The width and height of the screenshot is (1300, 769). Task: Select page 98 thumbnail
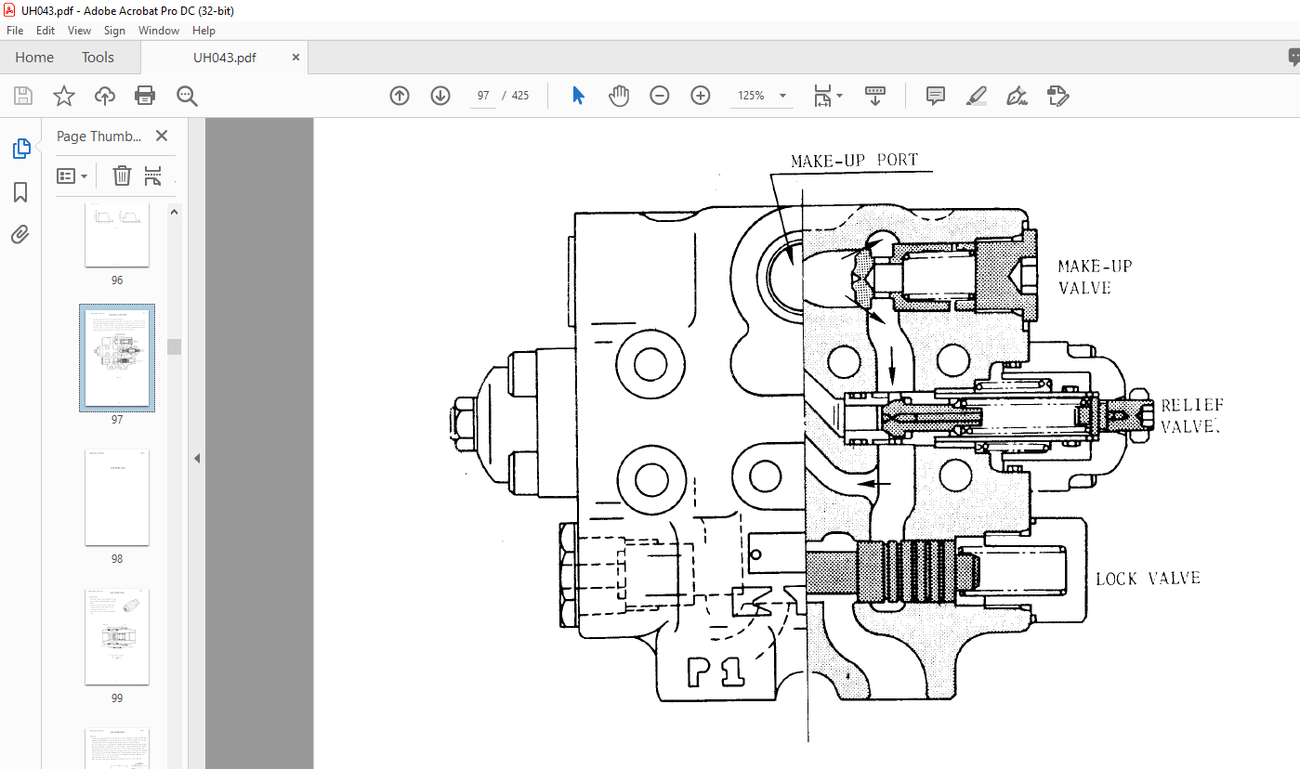pyautogui.click(x=117, y=497)
